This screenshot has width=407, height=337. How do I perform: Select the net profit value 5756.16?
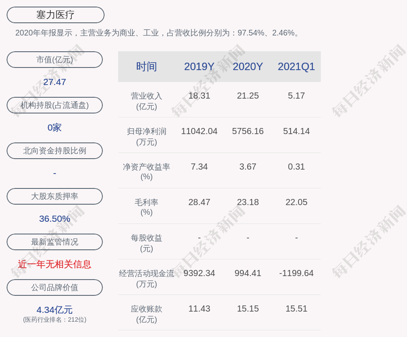pyautogui.click(x=248, y=131)
